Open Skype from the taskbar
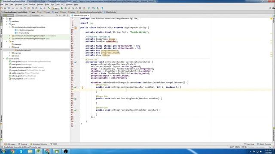Image resolution: width=275 pixels, height=154 pixels. [x=21, y=151]
